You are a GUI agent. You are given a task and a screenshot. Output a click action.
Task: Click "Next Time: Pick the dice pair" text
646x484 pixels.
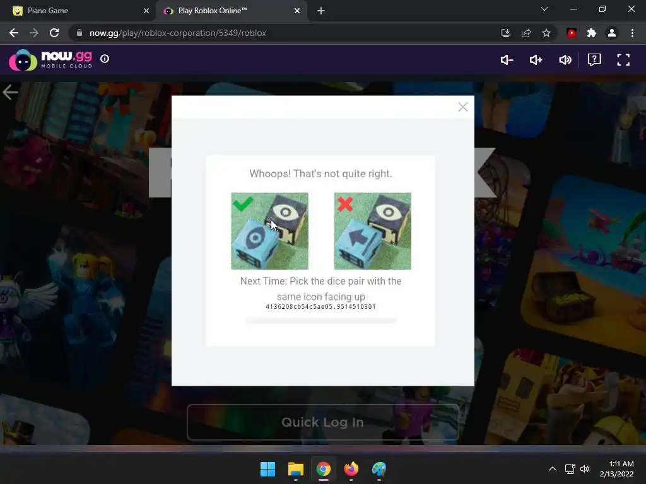click(x=321, y=289)
